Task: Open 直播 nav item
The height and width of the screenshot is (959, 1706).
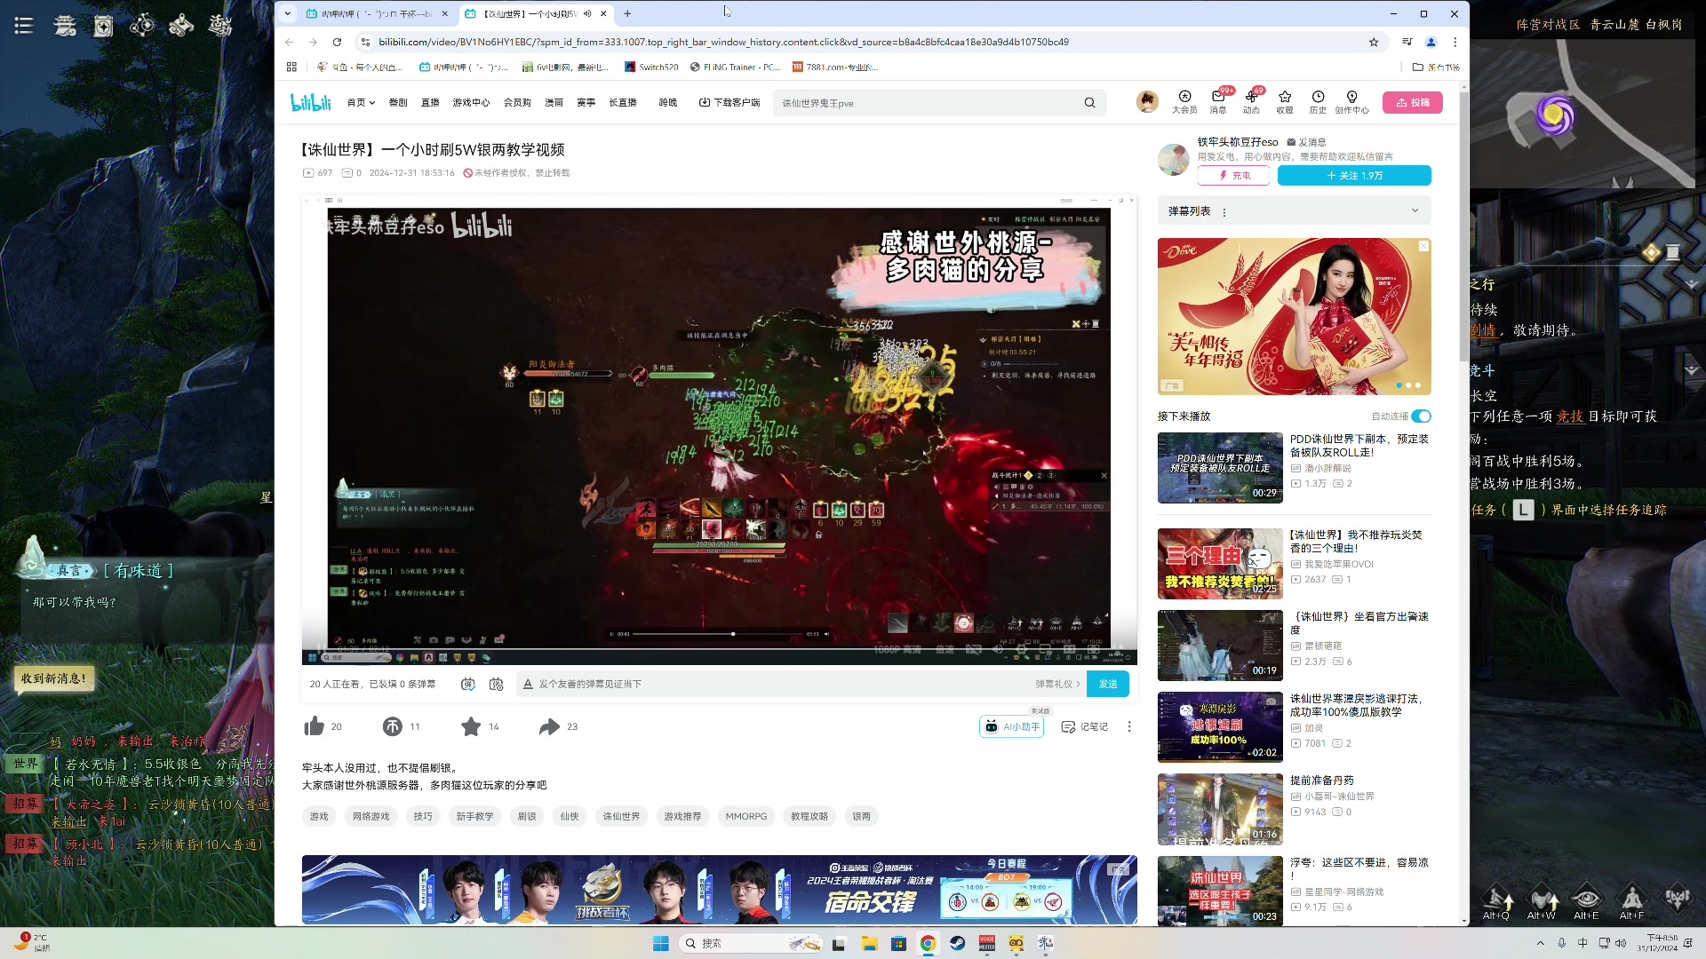Action: (430, 102)
